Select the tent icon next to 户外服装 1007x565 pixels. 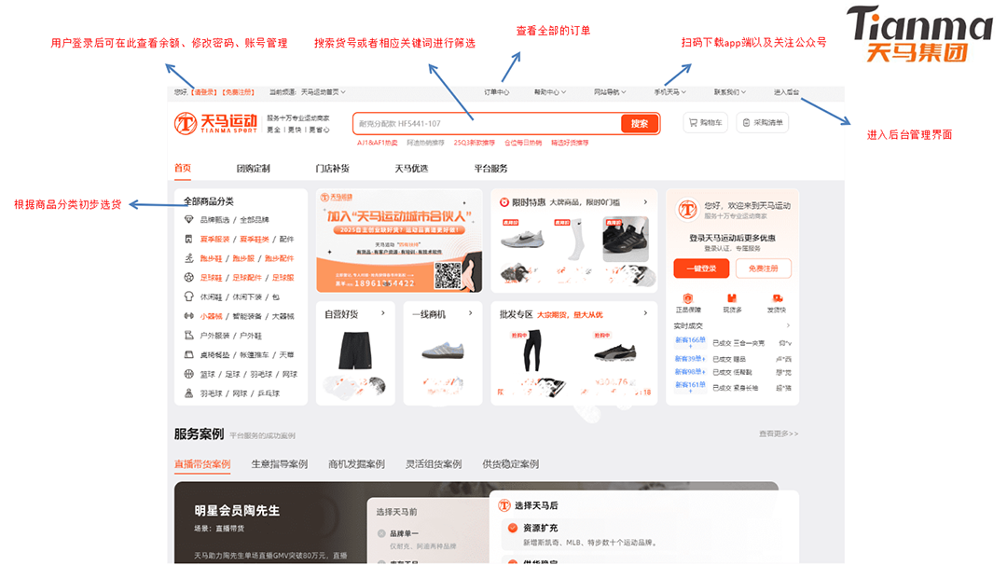(187, 335)
